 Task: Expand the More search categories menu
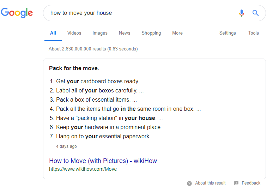tap(177, 33)
